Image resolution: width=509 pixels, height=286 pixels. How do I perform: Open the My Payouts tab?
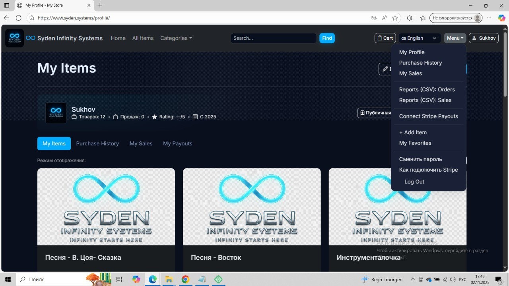click(177, 143)
